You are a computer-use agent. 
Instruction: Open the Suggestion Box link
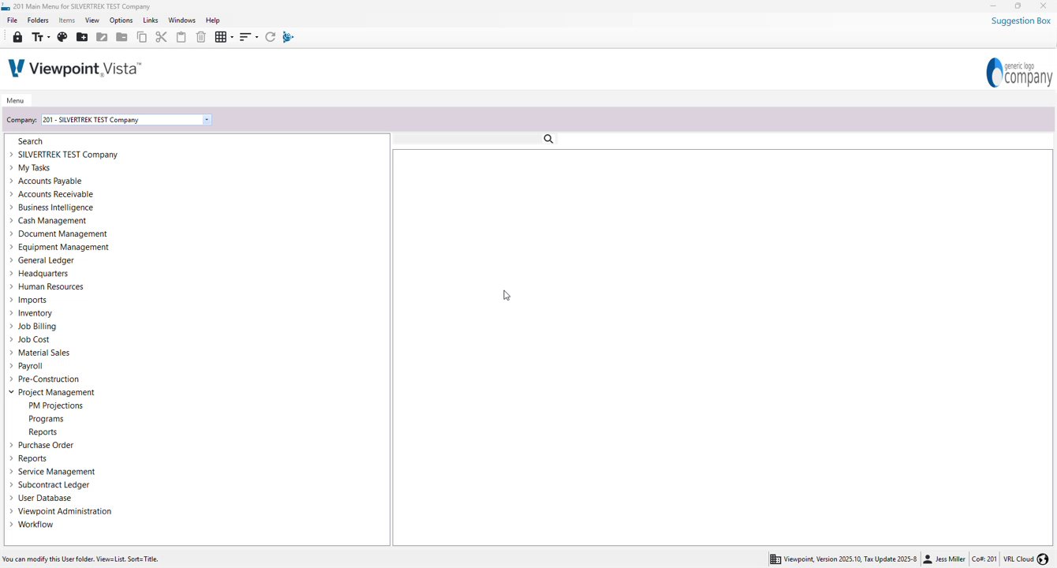(x=1021, y=21)
